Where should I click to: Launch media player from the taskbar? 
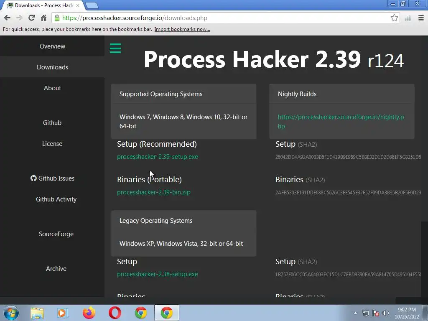click(x=63, y=313)
